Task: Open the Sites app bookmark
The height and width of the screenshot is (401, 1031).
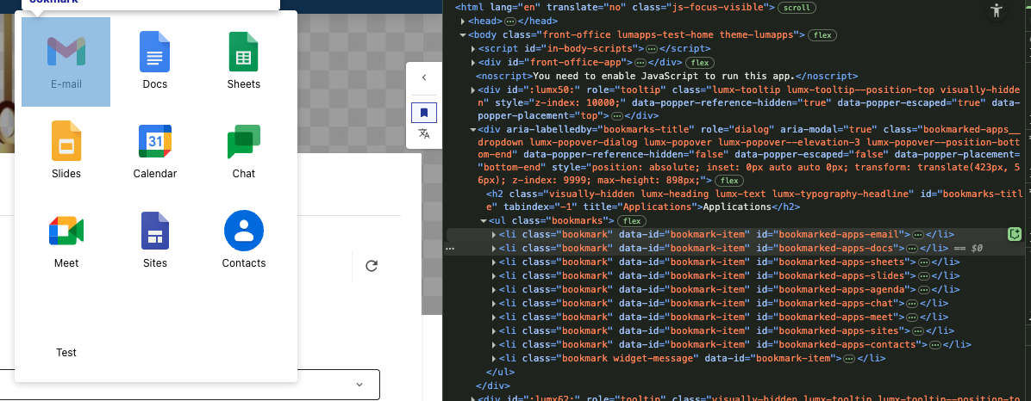Action: (154, 241)
